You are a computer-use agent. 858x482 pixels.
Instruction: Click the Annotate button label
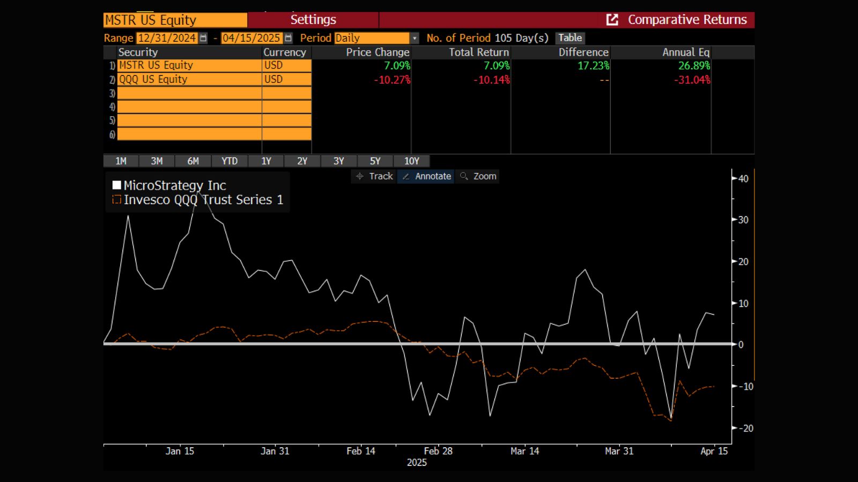[x=433, y=176]
